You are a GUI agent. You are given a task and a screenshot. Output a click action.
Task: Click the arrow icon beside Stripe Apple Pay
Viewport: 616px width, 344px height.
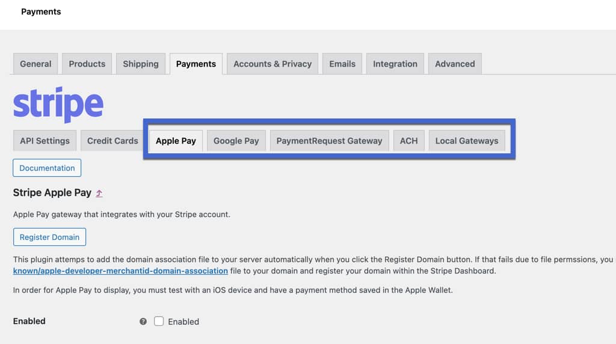pyautogui.click(x=99, y=193)
